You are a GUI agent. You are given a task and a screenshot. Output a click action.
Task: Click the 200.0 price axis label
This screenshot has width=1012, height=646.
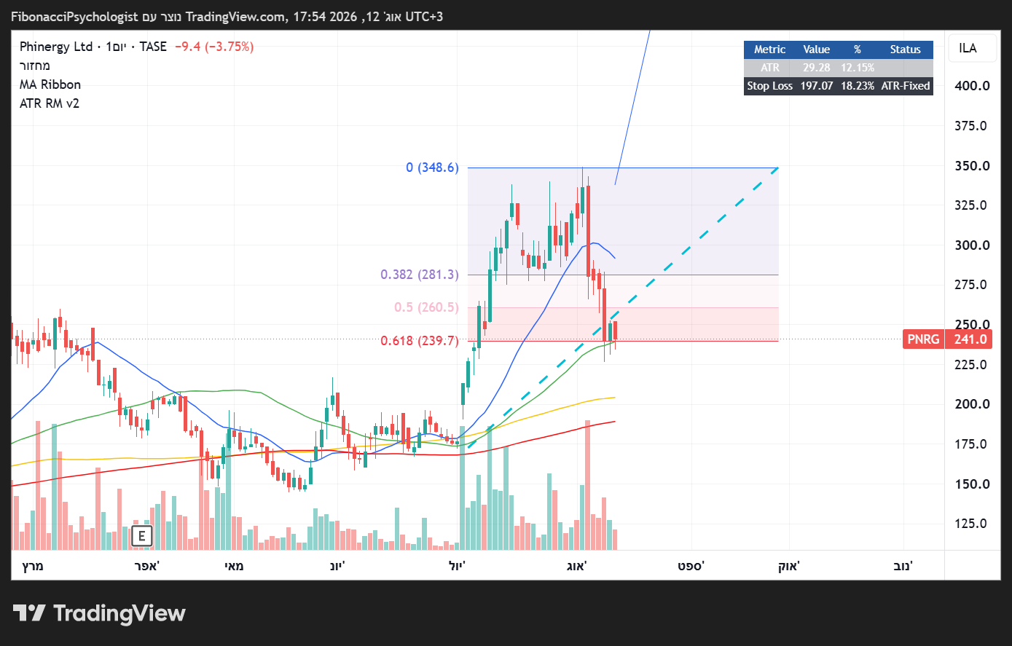[x=972, y=404]
